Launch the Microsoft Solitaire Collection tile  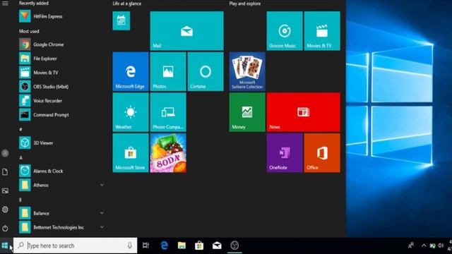coord(247,71)
